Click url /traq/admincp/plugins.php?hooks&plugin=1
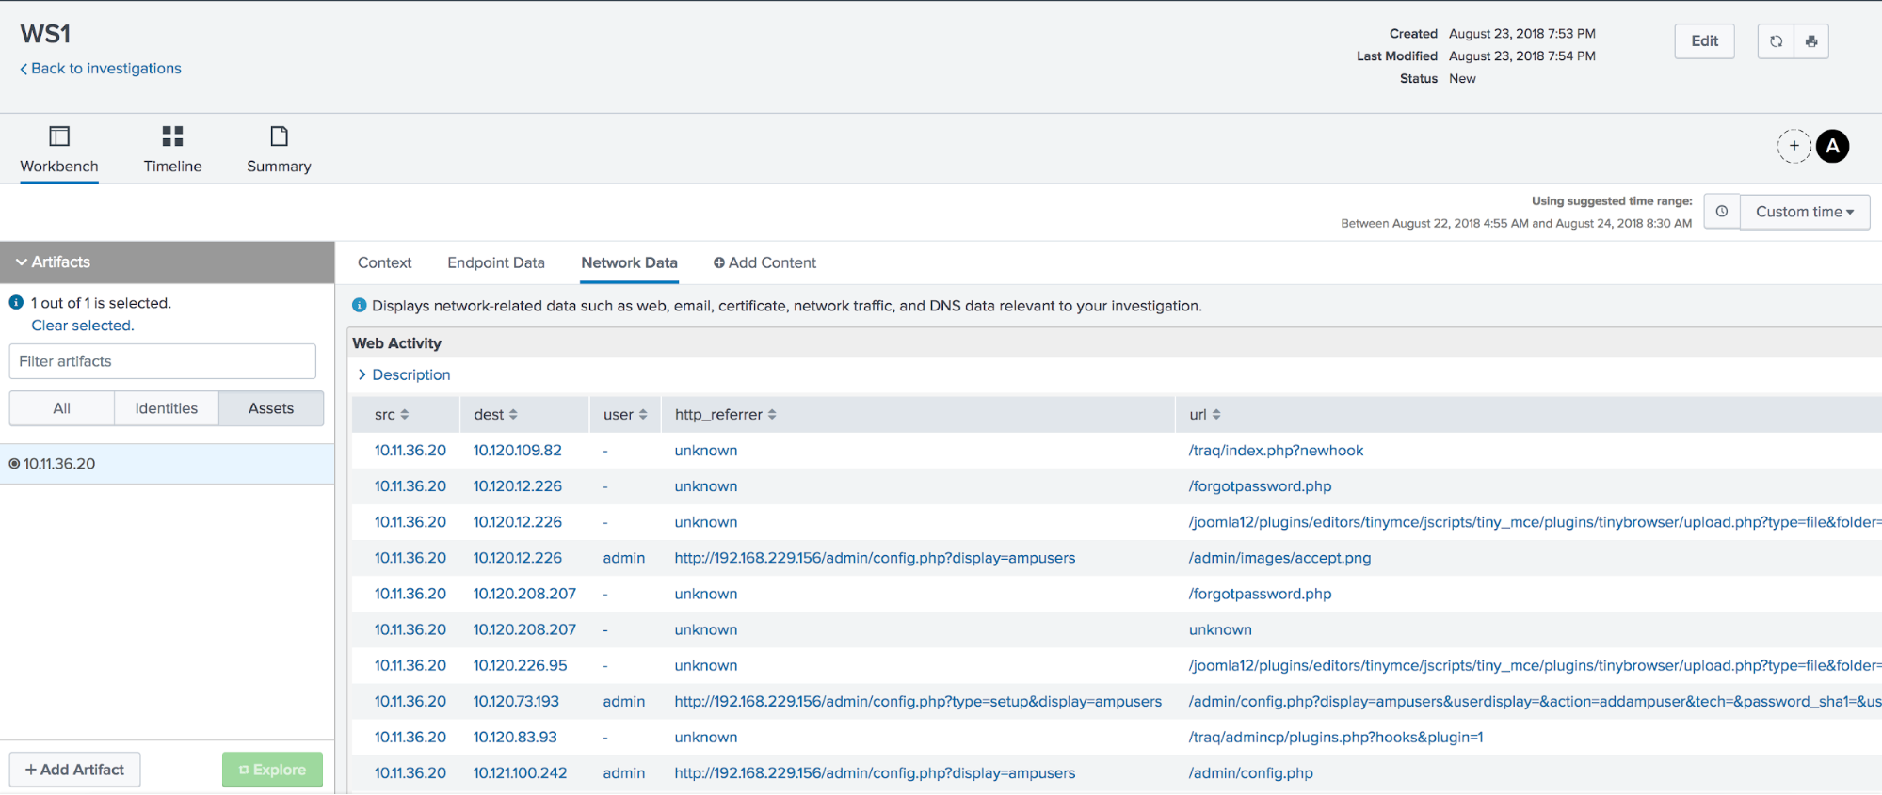Screen dimensions: 1882x795 1336,738
